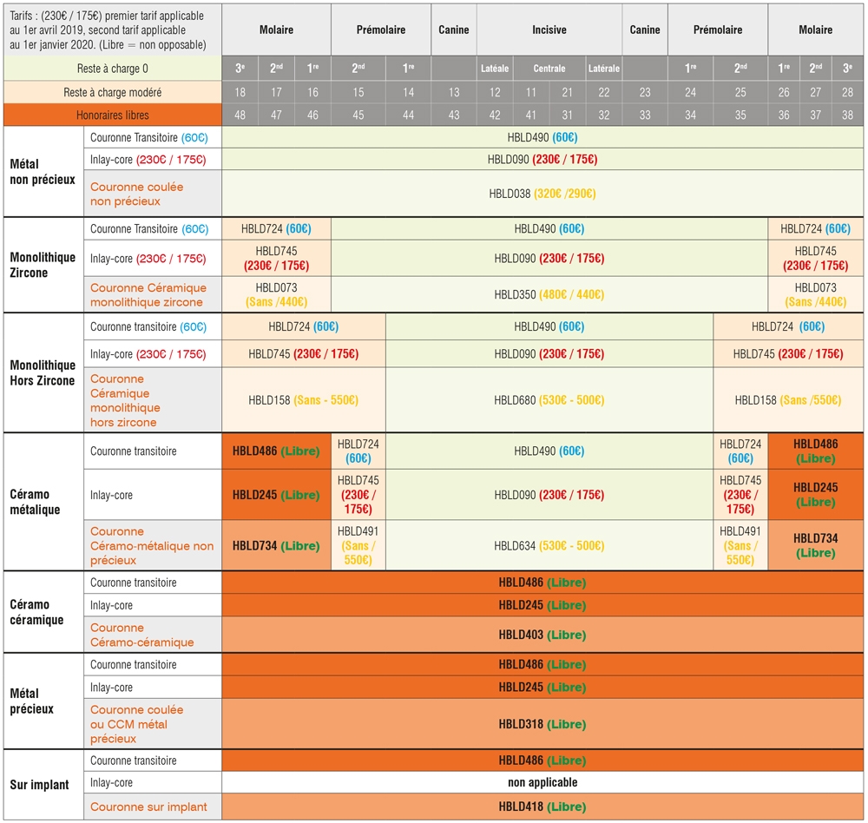Select the 'Centrale' sub-column header
This screenshot has height=823, width=868.
point(549,68)
